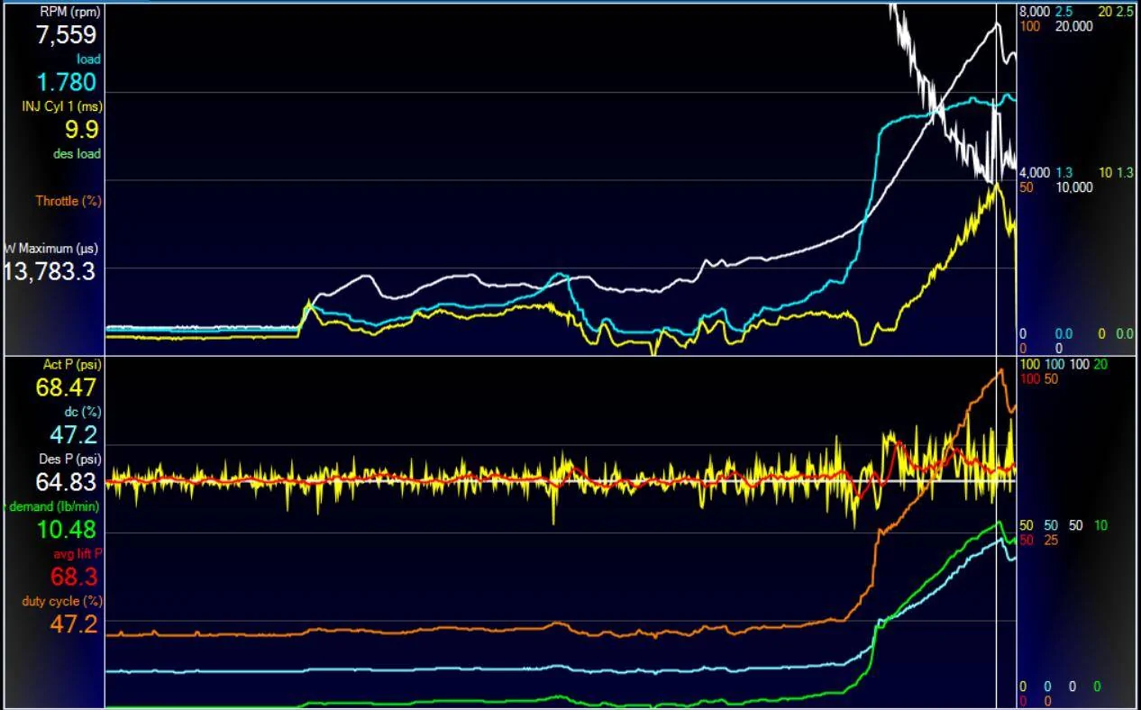Viewport: 1141px width, 710px height.
Task: Select the green des load label
Action: (x=77, y=153)
